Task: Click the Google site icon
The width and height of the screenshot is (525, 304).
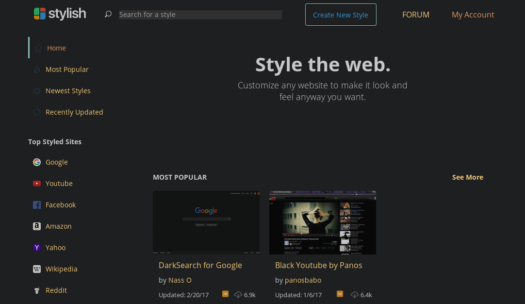Action: 37,162
